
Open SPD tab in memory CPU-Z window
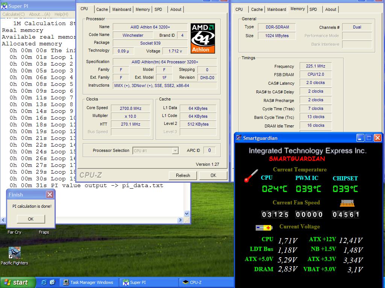click(313, 9)
